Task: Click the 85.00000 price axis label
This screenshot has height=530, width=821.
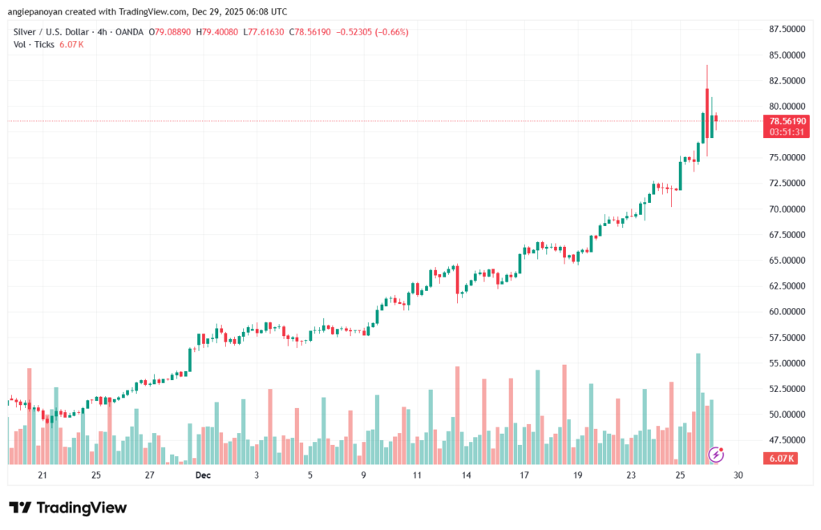Action: 787,55
